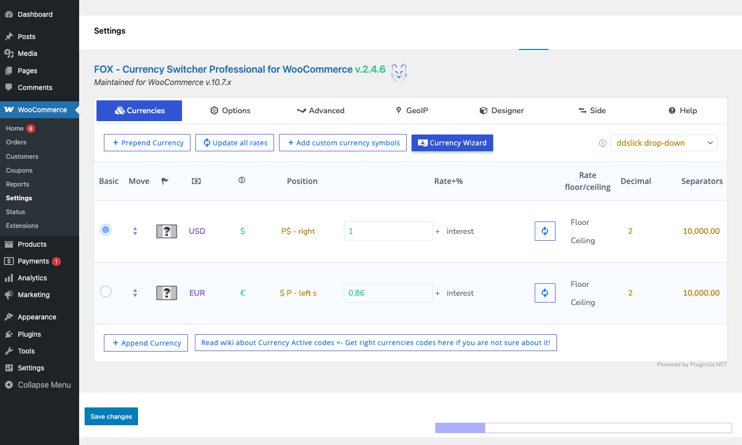Click the dollar symbol column header icon
742x445 pixels.
pyautogui.click(x=242, y=180)
